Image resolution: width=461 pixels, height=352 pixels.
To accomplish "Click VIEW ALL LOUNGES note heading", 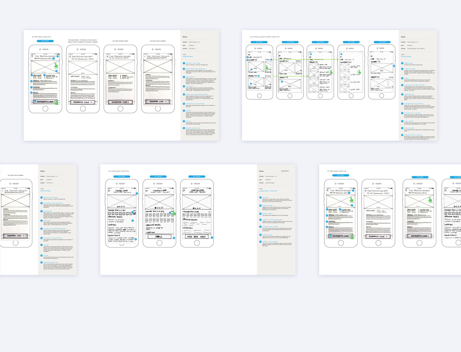I will (409, 128).
